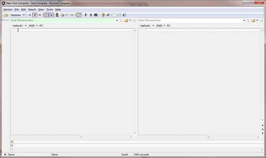Click the right pane save icon
The width and height of the screenshot is (266, 158).
(x=261, y=20)
